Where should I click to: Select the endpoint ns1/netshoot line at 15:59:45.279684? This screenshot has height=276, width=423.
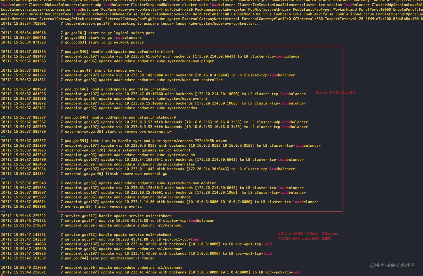click(x=91, y=225)
